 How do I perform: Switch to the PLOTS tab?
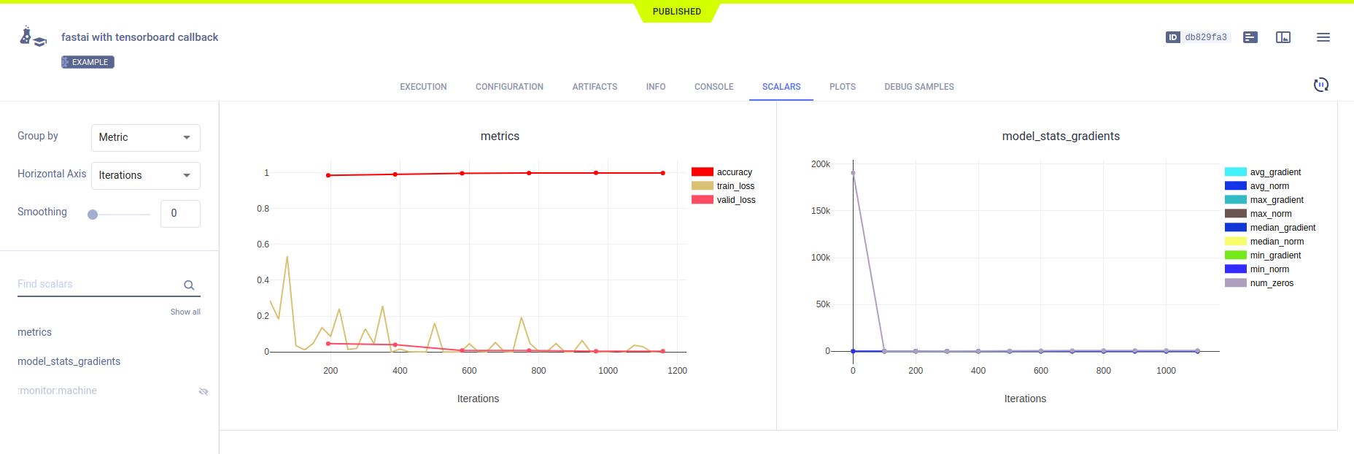842,87
